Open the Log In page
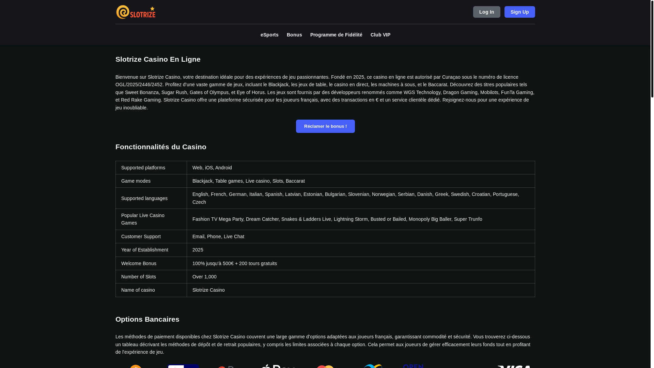This screenshot has width=654, height=368. [486, 12]
